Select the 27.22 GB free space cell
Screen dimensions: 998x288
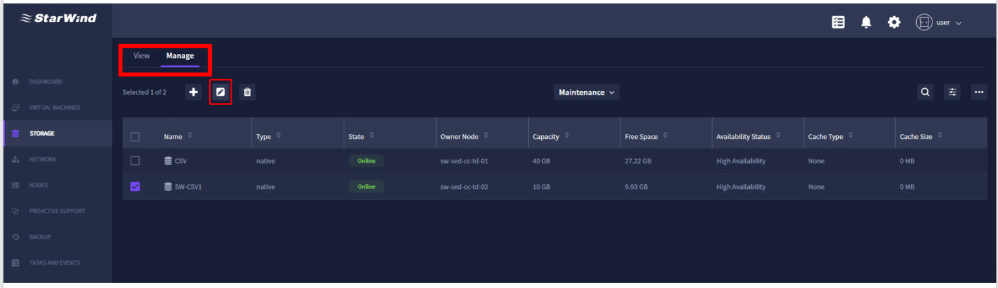click(638, 161)
